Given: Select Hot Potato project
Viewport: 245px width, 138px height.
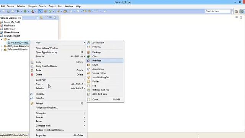Looking at the screenshot, I should pos(9,26).
